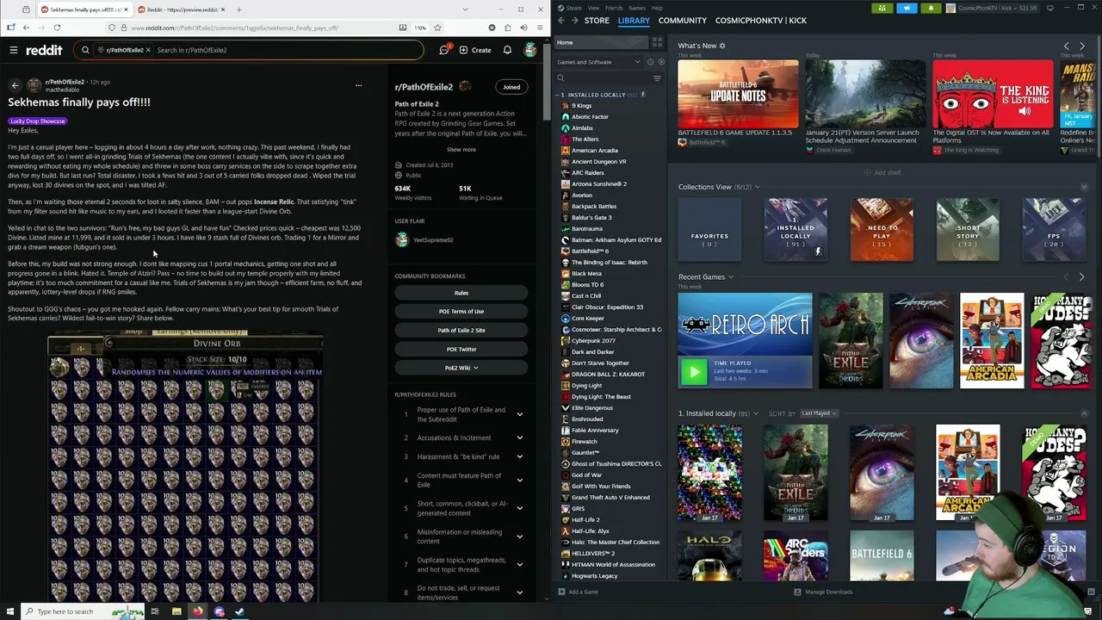Switch to second Reddit browser tab

pyautogui.click(x=181, y=9)
